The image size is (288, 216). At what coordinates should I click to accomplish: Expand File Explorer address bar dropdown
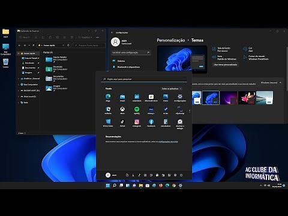(x=63, y=45)
